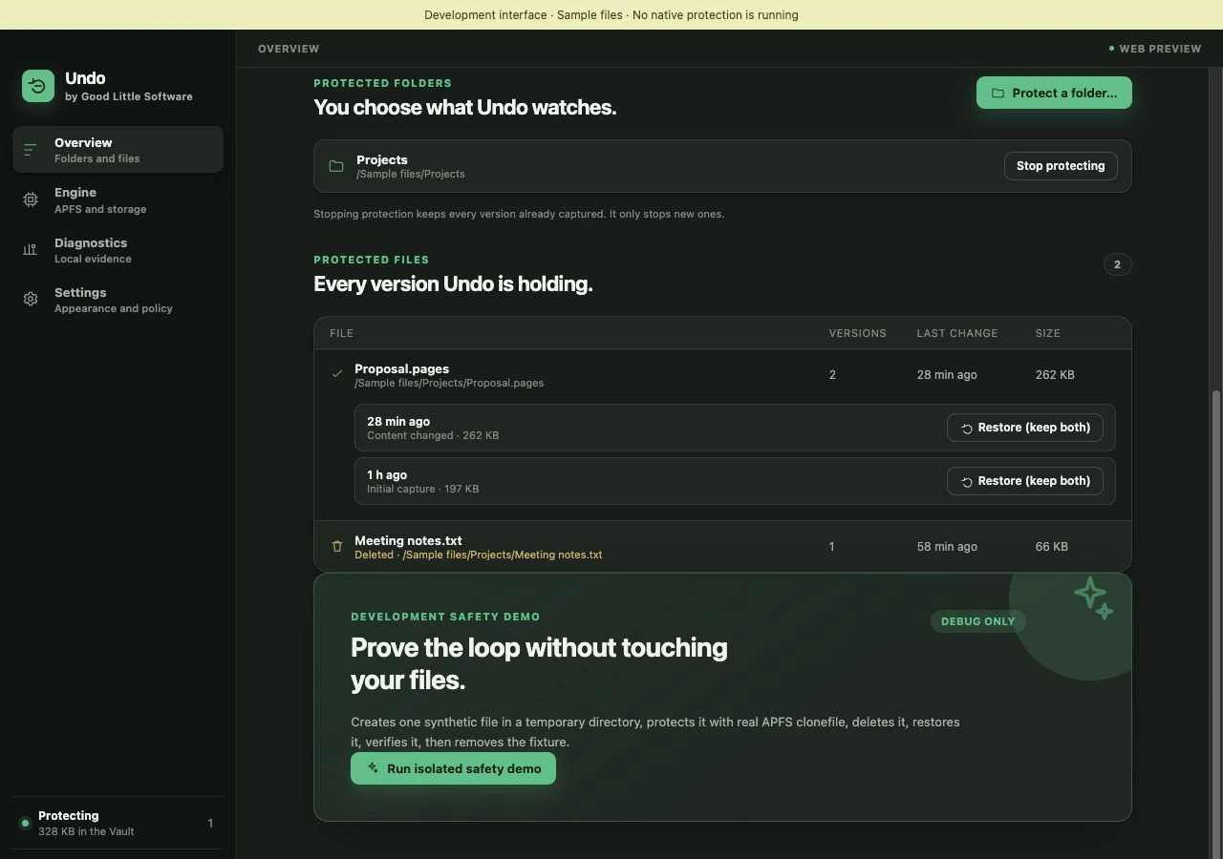
Task: Click Content changed · 262 KB text
Action: [433, 435]
